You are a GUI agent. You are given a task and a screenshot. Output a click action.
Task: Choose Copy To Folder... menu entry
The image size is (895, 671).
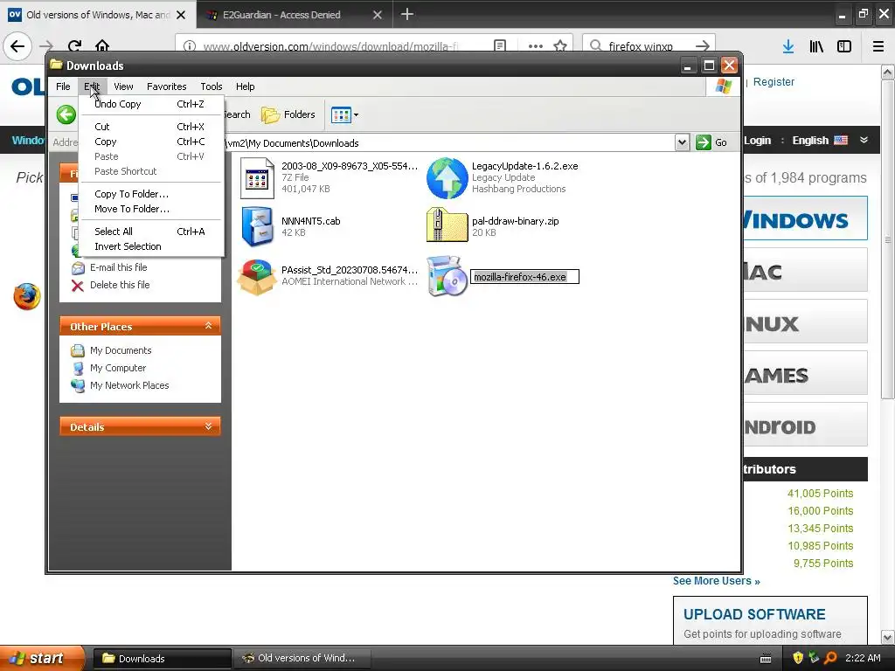149,194
